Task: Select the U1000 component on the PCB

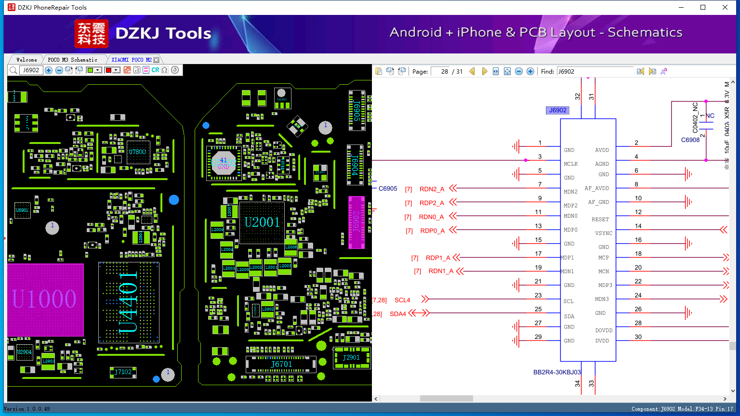Action: (x=45, y=299)
